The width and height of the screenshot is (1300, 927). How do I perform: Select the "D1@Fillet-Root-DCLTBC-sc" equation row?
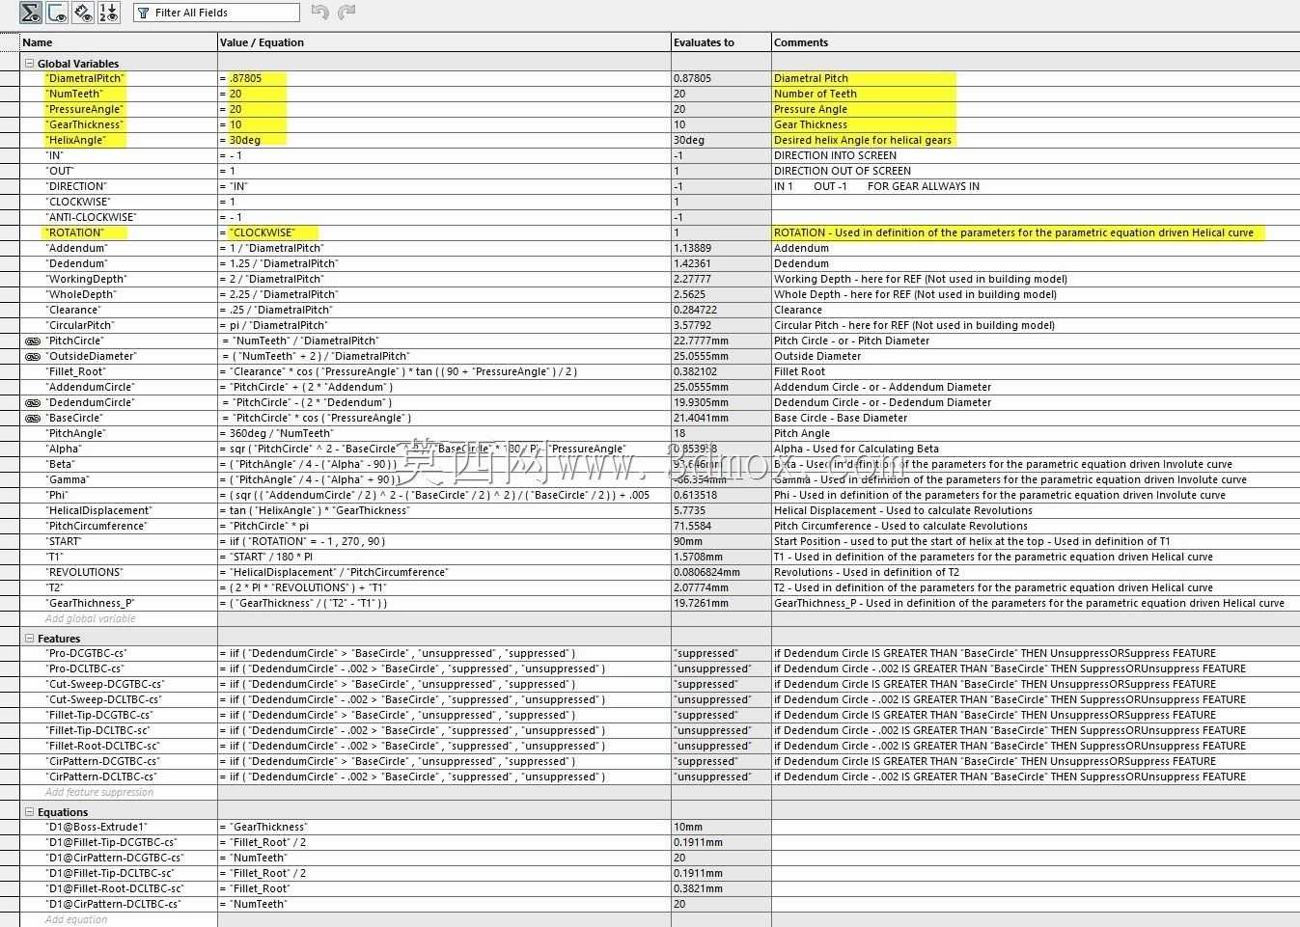pyautogui.click(x=114, y=889)
